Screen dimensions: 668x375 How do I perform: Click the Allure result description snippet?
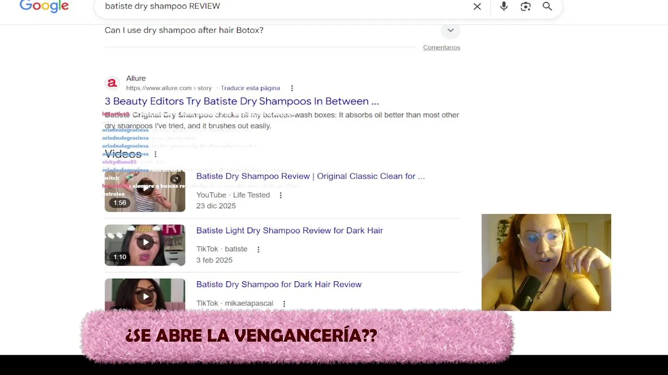tap(282, 120)
